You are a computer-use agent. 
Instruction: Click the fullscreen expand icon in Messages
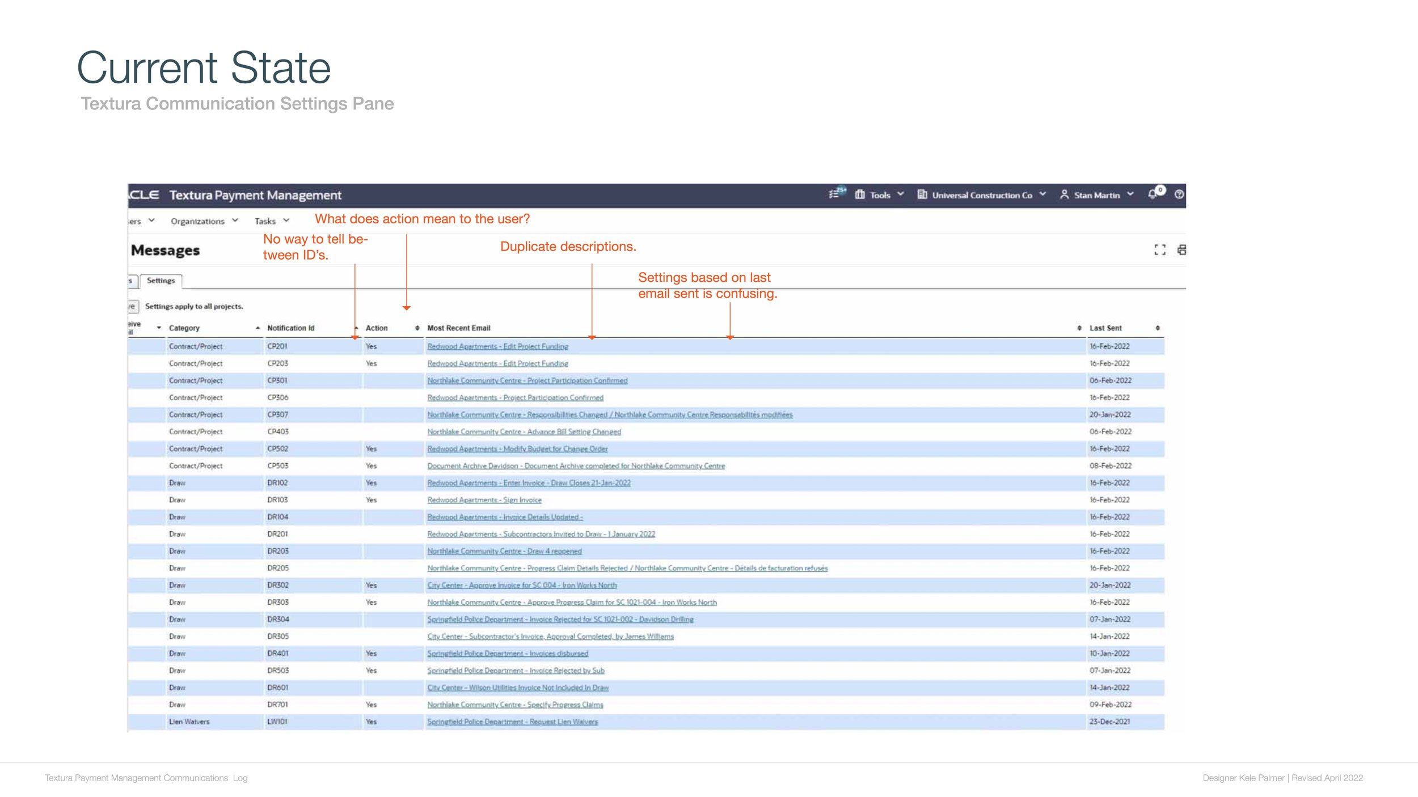point(1160,249)
